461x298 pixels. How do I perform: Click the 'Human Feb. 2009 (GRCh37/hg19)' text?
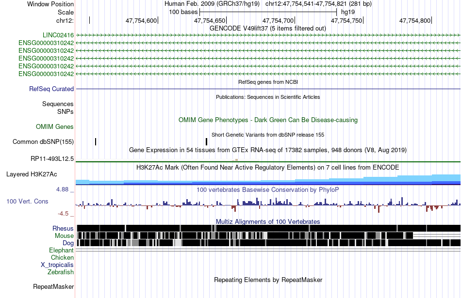pyautogui.click(x=212, y=4)
